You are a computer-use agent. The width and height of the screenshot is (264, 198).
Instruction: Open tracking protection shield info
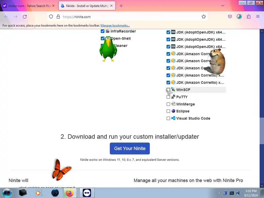pyautogui.click(x=51, y=17)
